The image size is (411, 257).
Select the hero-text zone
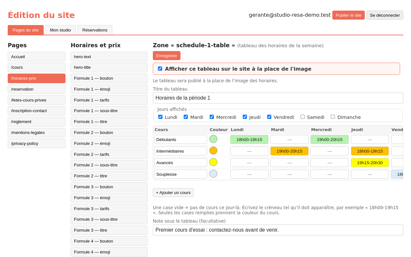tap(109, 57)
